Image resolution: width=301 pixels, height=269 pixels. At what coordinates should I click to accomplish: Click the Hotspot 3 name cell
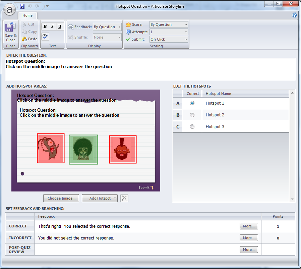pyautogui.click(x=245, y=127)
